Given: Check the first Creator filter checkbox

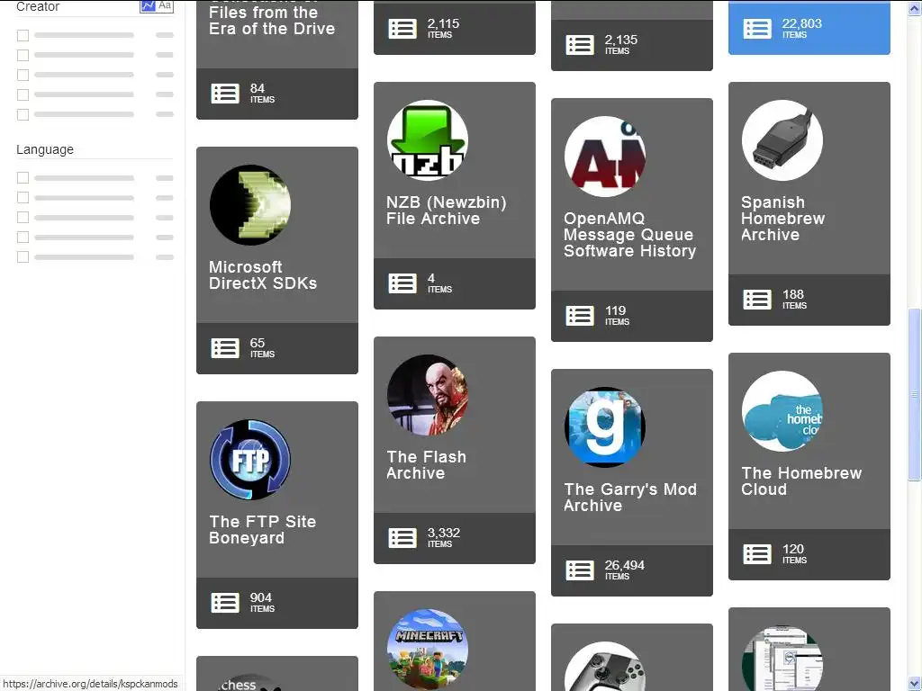Looking at the screenshot, I should tap(23, 35).
